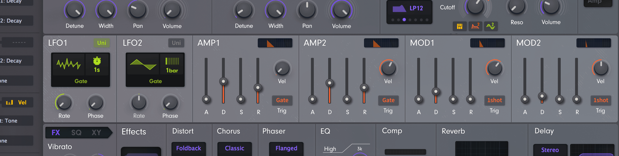Open the Phaser Flanged type dropdown

[x=286, y=148]
